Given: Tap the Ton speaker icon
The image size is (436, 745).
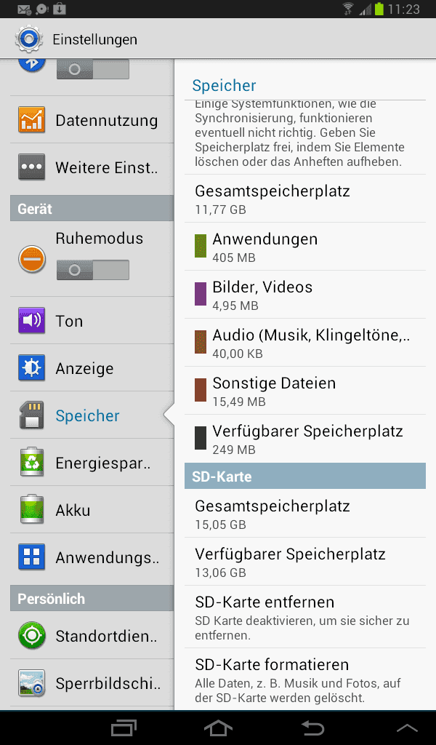Looking at the screenshot, I should pos(31,320).
